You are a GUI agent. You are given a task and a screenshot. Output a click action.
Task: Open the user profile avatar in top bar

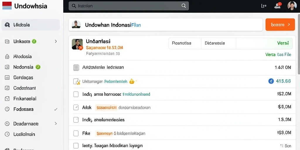[x=292, y=6]
